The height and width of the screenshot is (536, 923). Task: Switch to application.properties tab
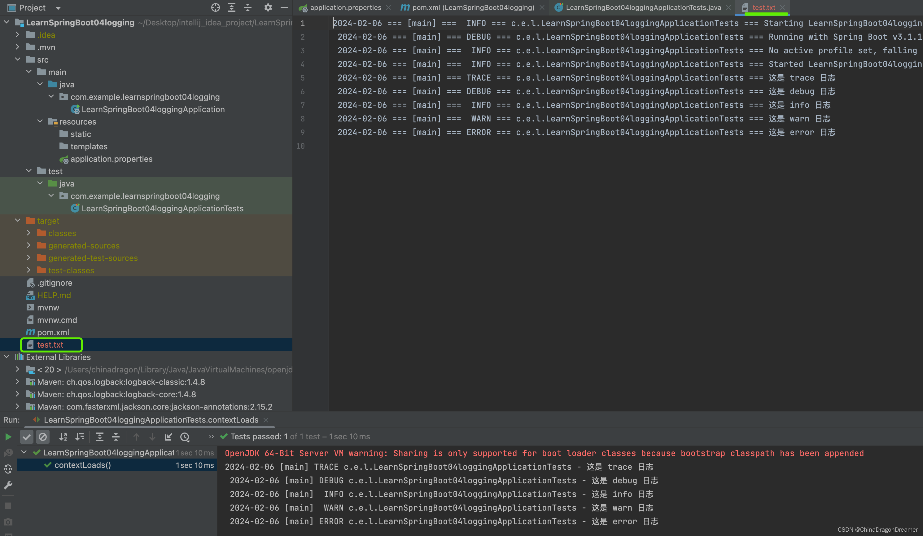pos(345,7)
